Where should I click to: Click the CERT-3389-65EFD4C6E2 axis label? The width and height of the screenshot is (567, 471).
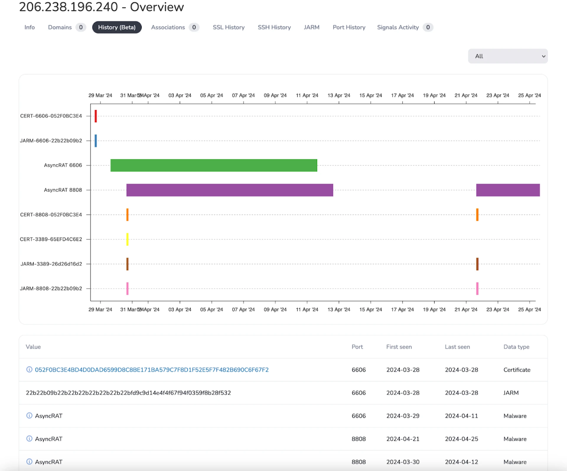point(51,239)
